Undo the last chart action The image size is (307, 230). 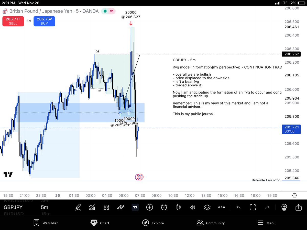[238, 207]
